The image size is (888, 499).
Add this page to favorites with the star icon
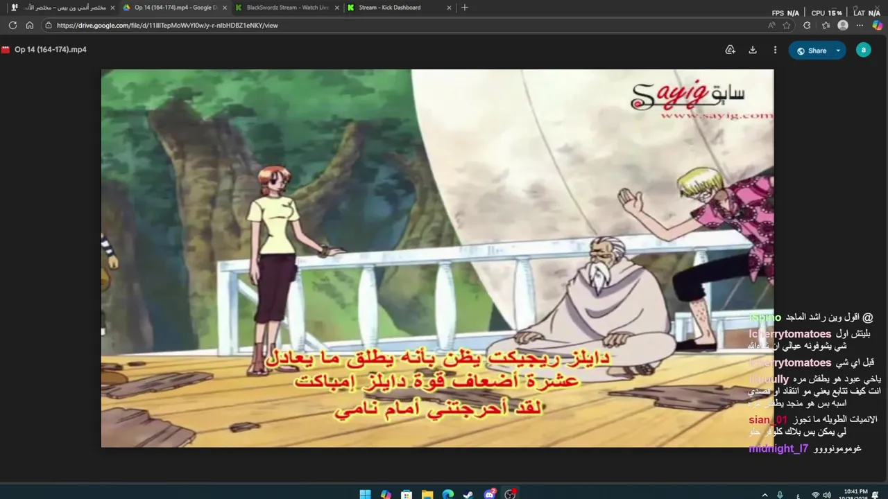[787, 25]
